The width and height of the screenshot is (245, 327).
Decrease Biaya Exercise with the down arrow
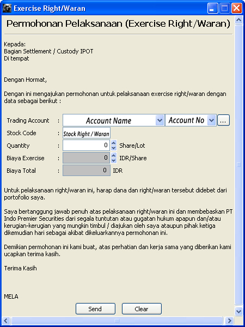114,160
